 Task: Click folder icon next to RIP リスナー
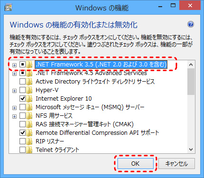tap(29, 141)
